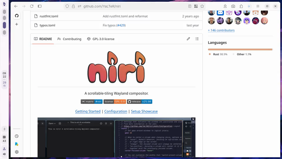Screen dimensions: 282x159
Task: Open the shield tracking protection icon
Action: coord(67,6)
